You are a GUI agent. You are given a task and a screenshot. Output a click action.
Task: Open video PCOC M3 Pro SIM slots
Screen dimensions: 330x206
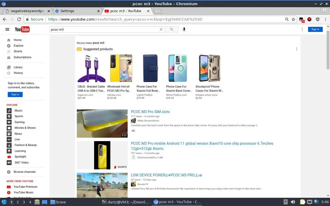[x=150, y=112]
